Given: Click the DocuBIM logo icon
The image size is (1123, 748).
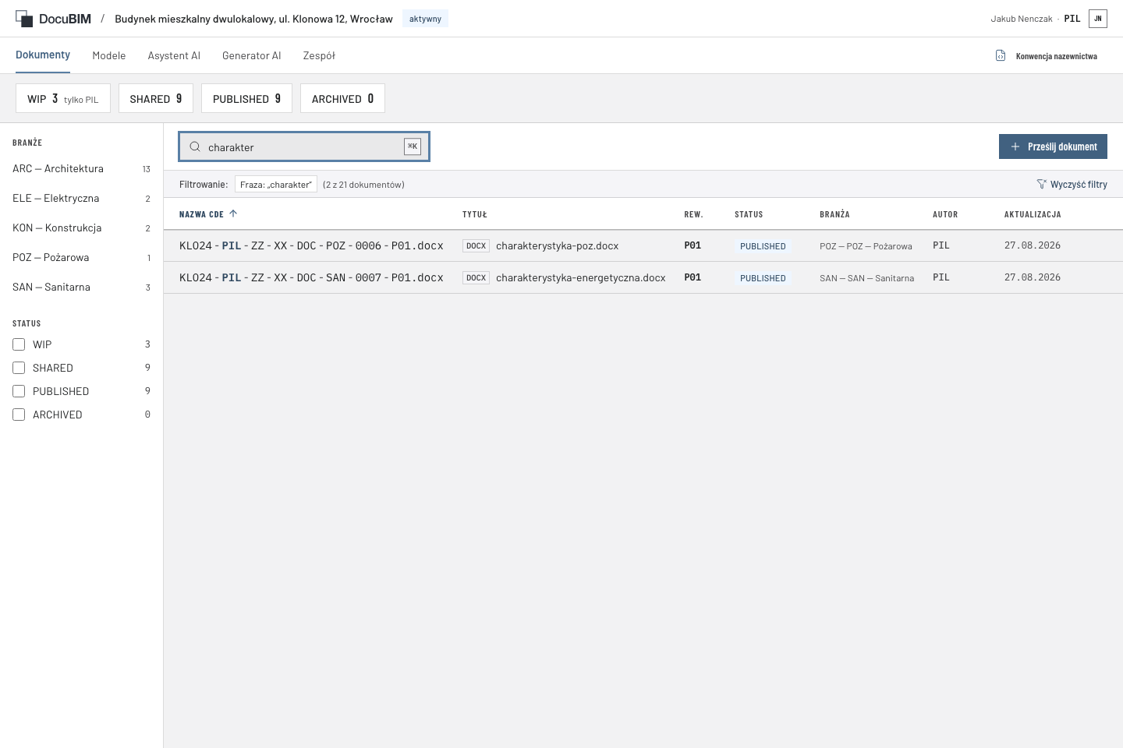Looking at the screenshot, I should (x=24, y=19).
